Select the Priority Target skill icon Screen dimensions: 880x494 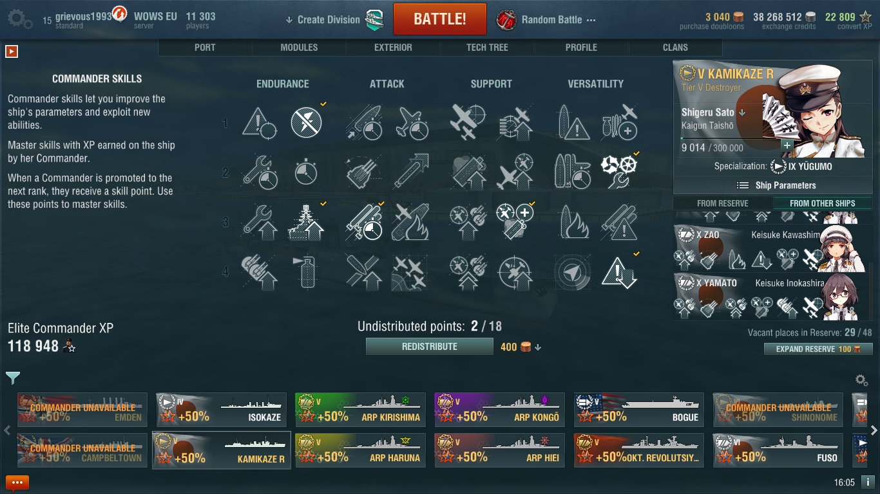(258, 122)
